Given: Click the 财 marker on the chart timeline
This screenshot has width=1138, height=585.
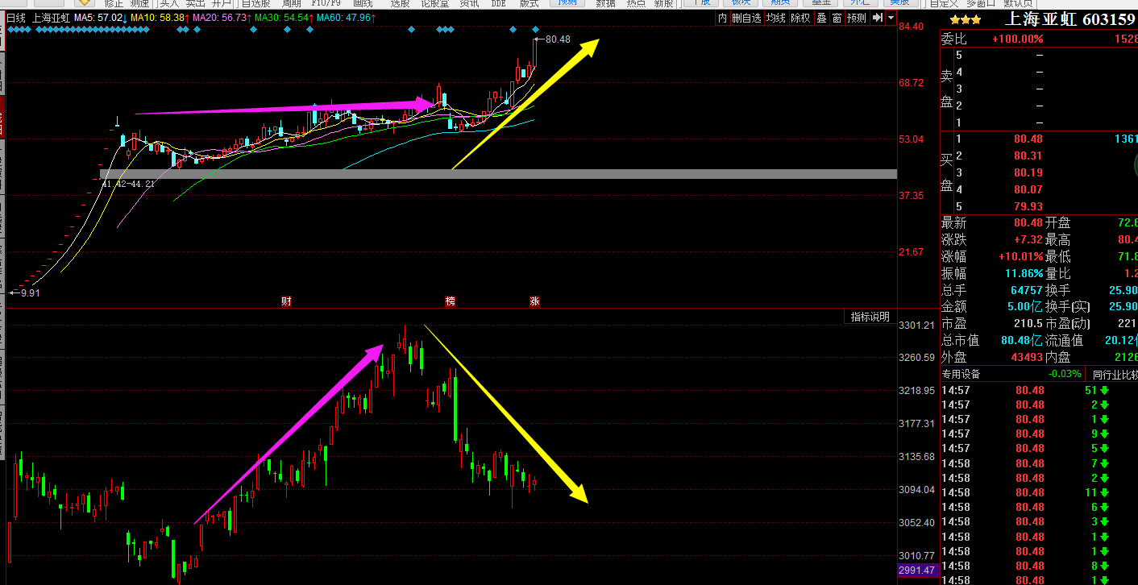Looking at the screenshot, I should (x=286, y=301).
